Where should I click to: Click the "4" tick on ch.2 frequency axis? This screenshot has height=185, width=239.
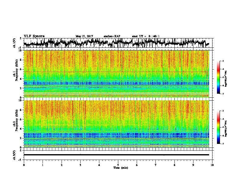click(21, 129)
